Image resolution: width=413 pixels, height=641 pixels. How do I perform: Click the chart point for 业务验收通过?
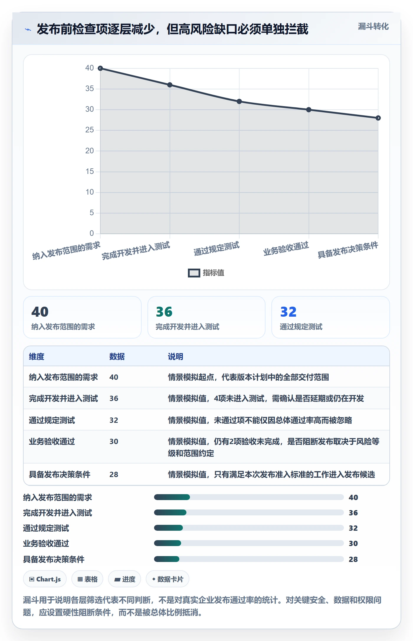(x=309, y=110)
